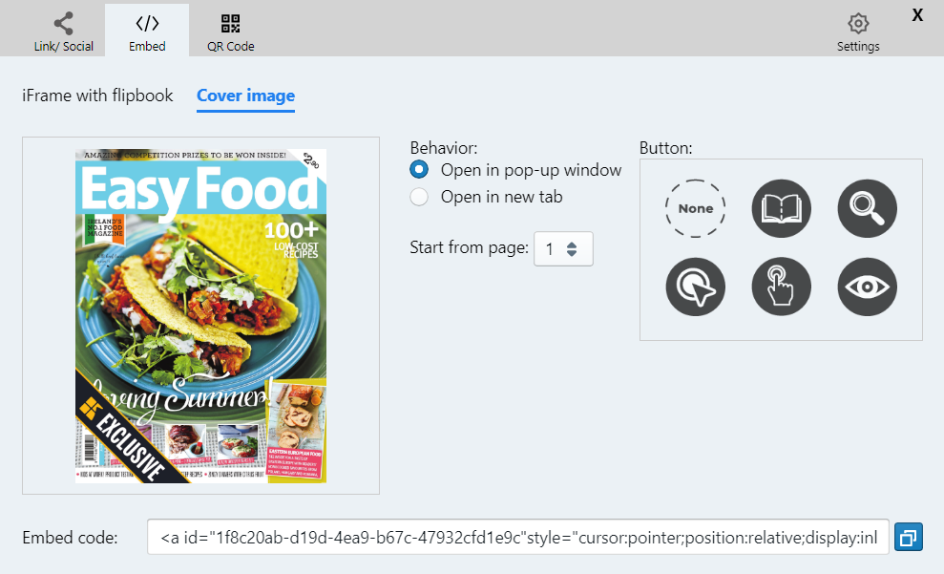Choose the None button option

tap(695, 208)
